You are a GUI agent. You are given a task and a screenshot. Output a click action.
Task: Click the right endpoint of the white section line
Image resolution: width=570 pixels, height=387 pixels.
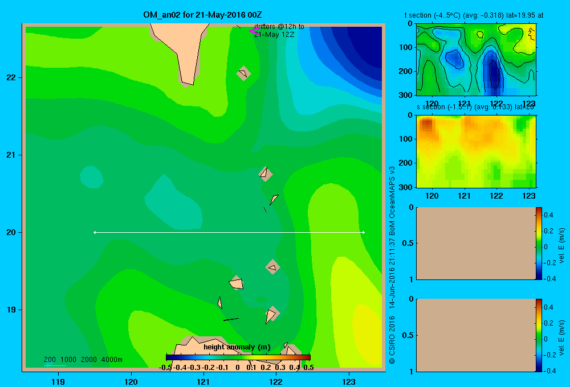click(364, 232)
